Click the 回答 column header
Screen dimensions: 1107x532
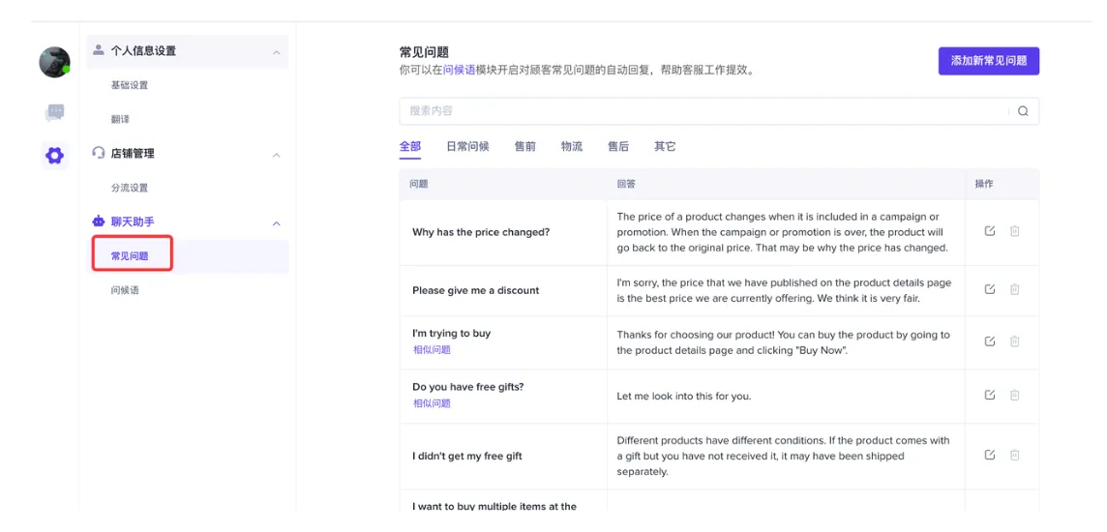pos(626,184)
